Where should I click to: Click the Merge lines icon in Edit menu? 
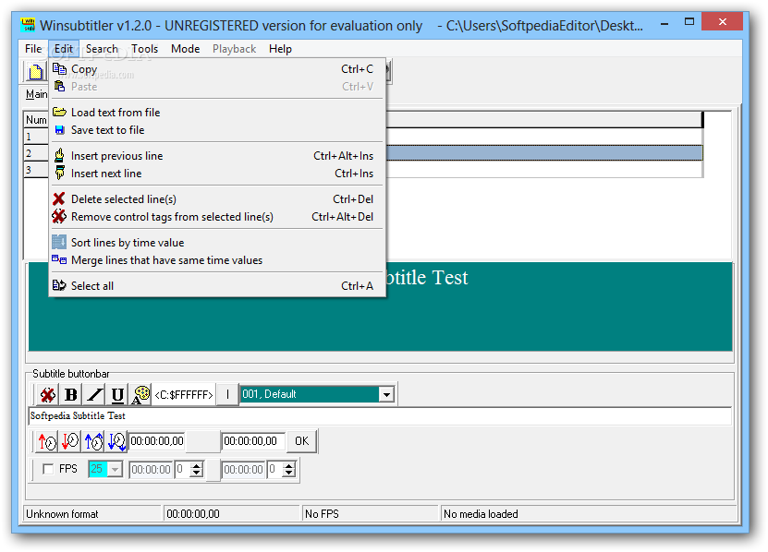coord(59,259)
